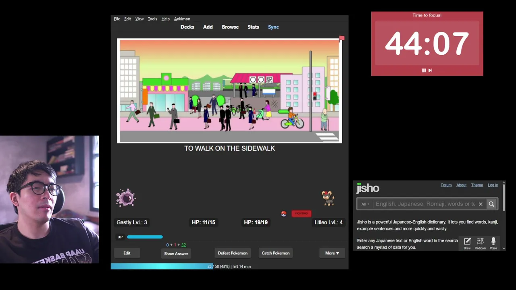The image size is (516, 290).
Task: Open the Help menu
Action: point(165,19)
